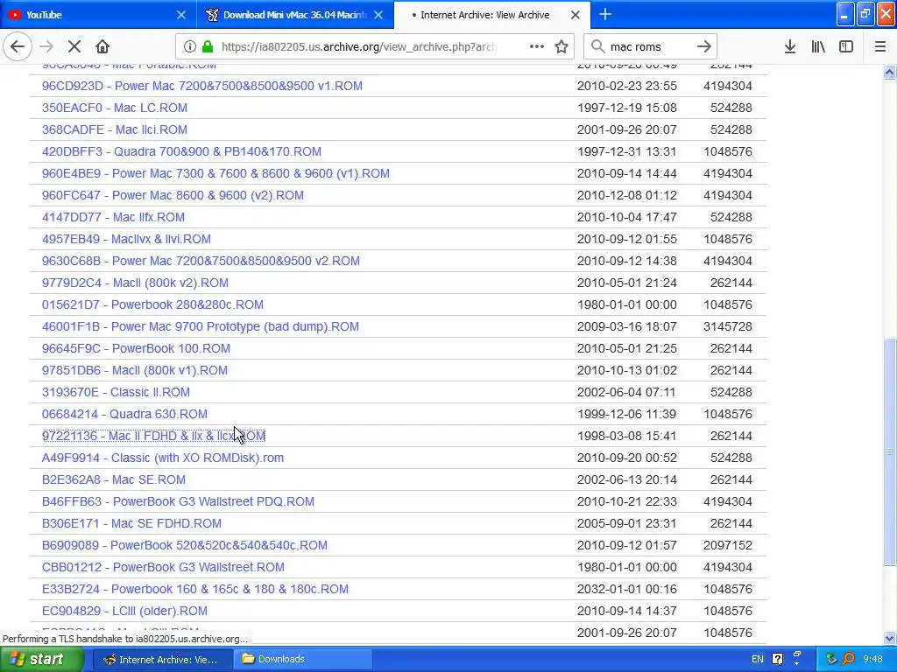Click the 3145728 size value for 9700 Prototype
897x672 pixels.
[728, 326]
